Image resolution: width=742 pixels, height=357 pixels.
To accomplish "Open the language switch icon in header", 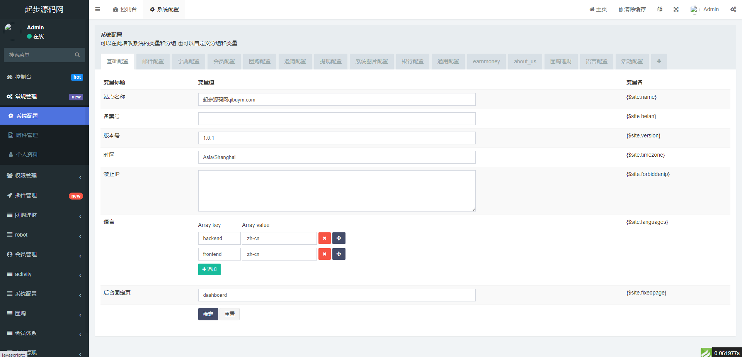I will pyautogui.click(x=660, y=9).
